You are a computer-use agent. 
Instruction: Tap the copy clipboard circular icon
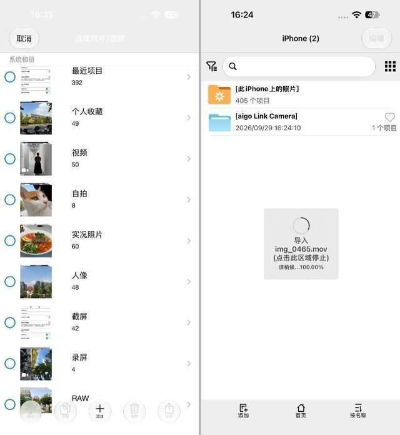coord(66,411)
